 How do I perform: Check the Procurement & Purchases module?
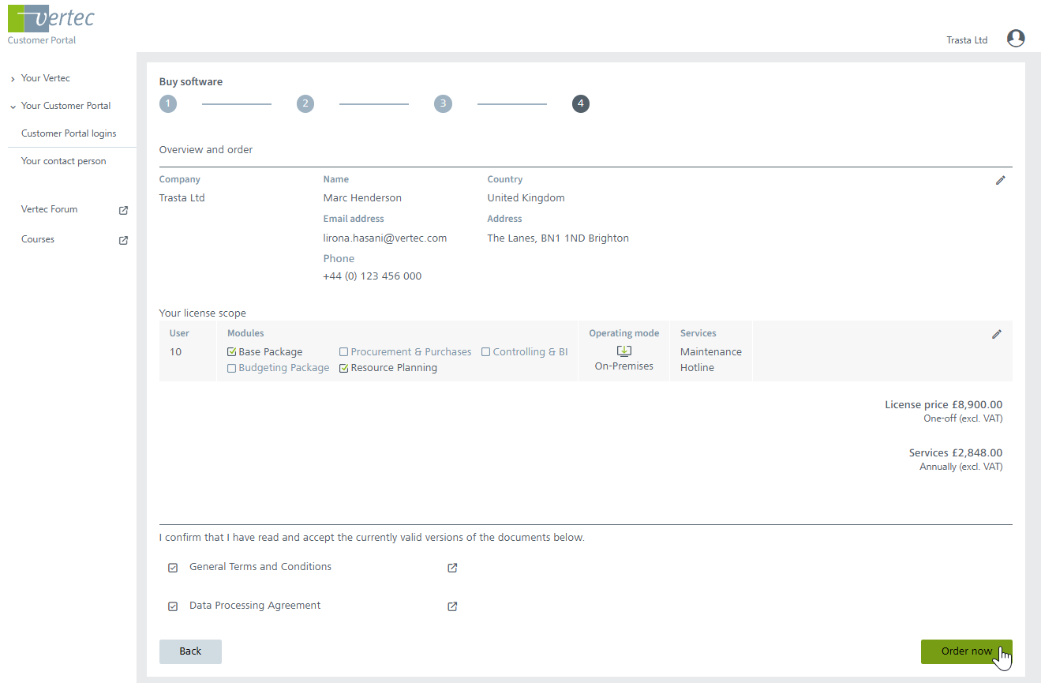pyautogui.click(x=344, y=352)
